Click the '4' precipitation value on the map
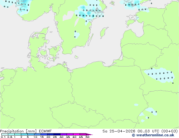Viewport: 179px width, 138px height. [x=129, y=5]
